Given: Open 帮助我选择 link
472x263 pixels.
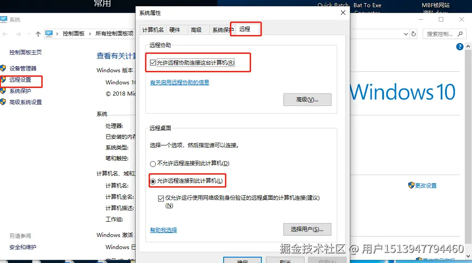Looking at the screenshot, I should pyautogui.click(x=163, y=230).
